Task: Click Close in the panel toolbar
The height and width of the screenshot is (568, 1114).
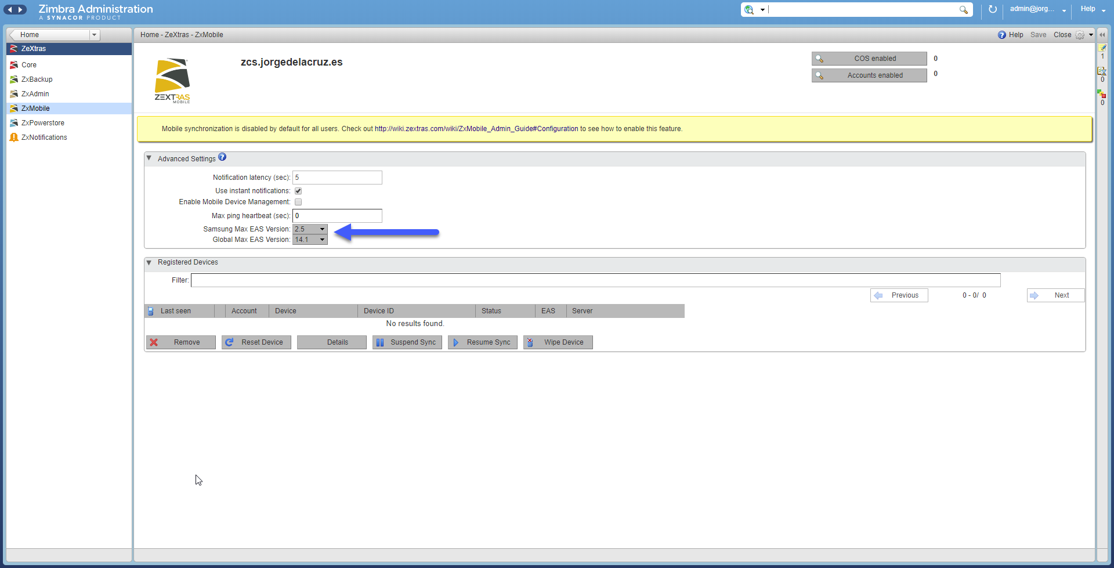Action: pyautogui.click(x=1062, y=35)
